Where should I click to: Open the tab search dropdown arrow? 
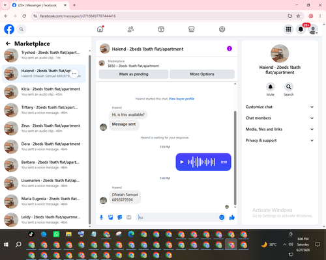(x=5, y=5)
